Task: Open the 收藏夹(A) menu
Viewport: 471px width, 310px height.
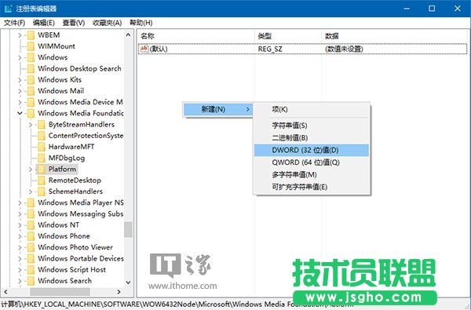Action: 108,23
